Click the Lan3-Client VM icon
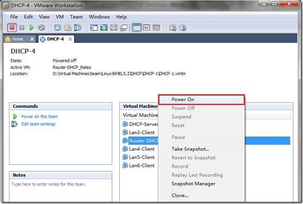This screenshot has width=303, height=204. click(x=125, y=132)
